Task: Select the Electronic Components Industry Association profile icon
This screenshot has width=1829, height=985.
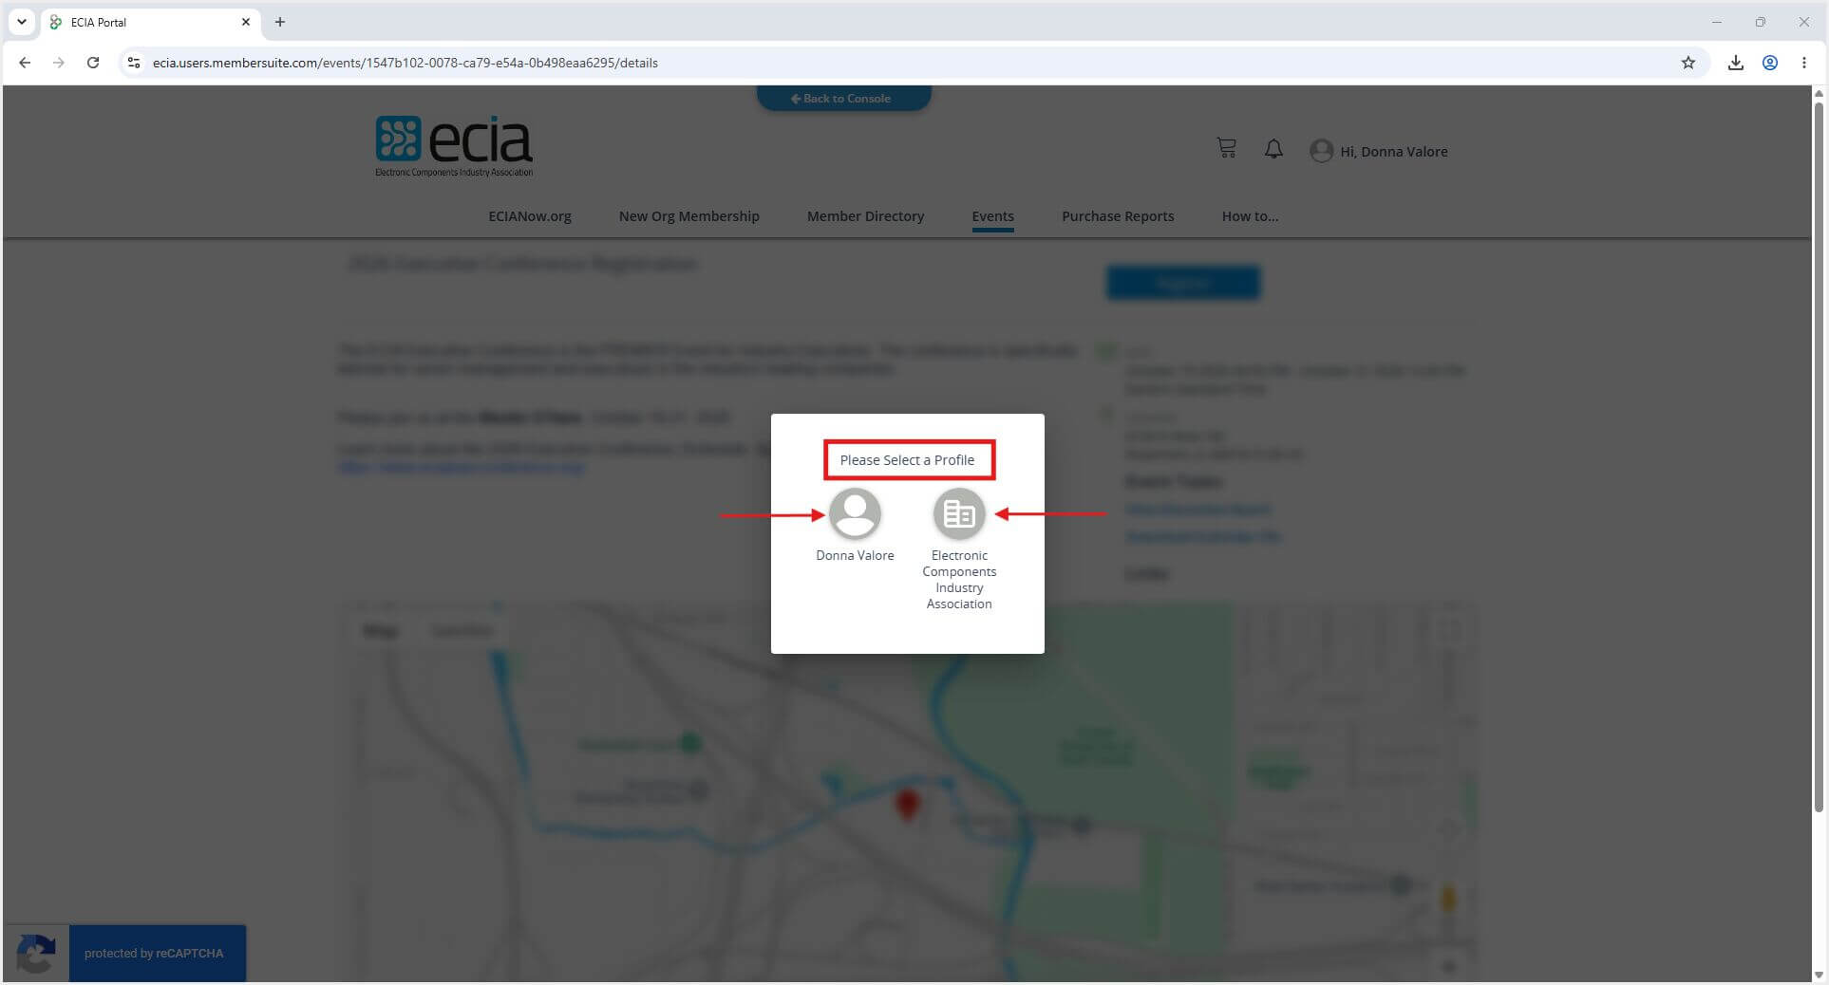Action: pos(959,513)
